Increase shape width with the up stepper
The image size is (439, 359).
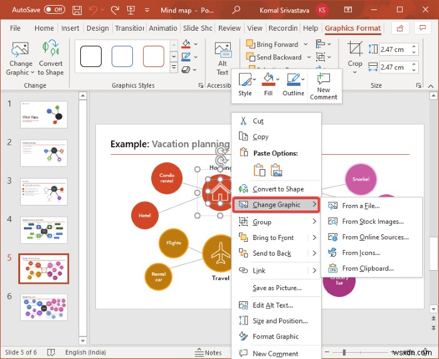click(x=414, y=65)
